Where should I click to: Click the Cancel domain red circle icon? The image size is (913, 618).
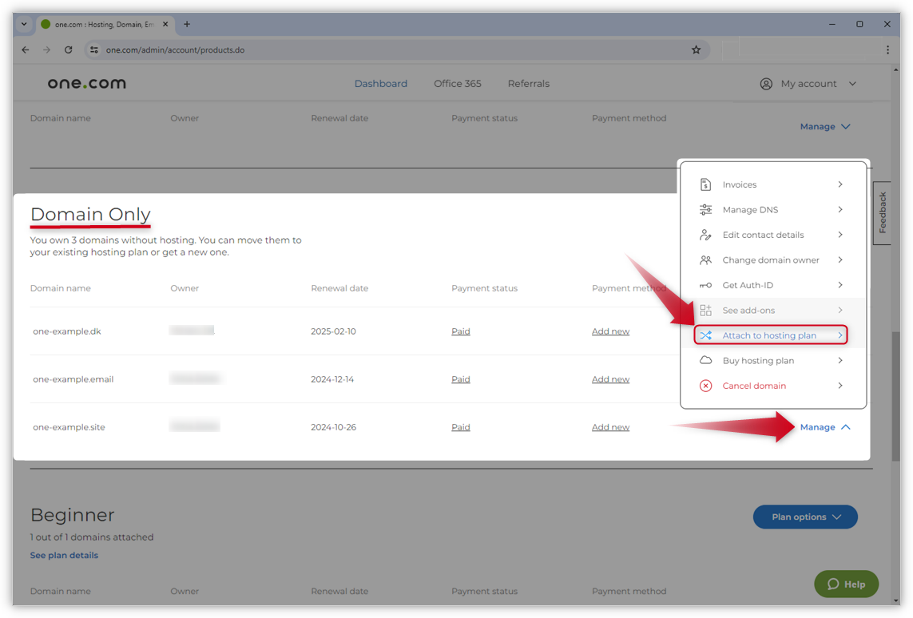(x=706, y=386)
